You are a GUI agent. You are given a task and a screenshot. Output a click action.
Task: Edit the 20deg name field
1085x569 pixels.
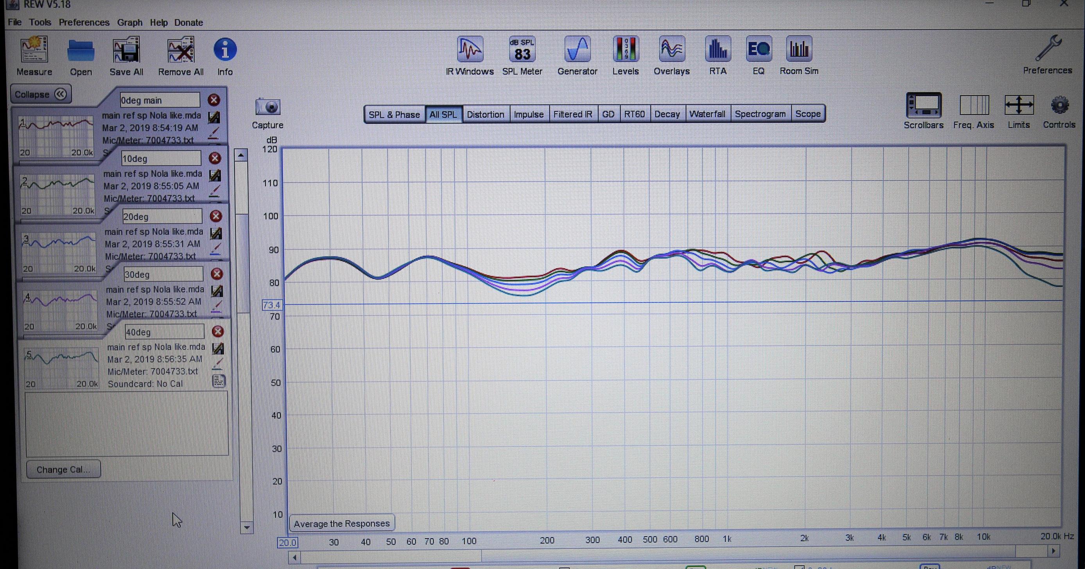pos(162,217)
